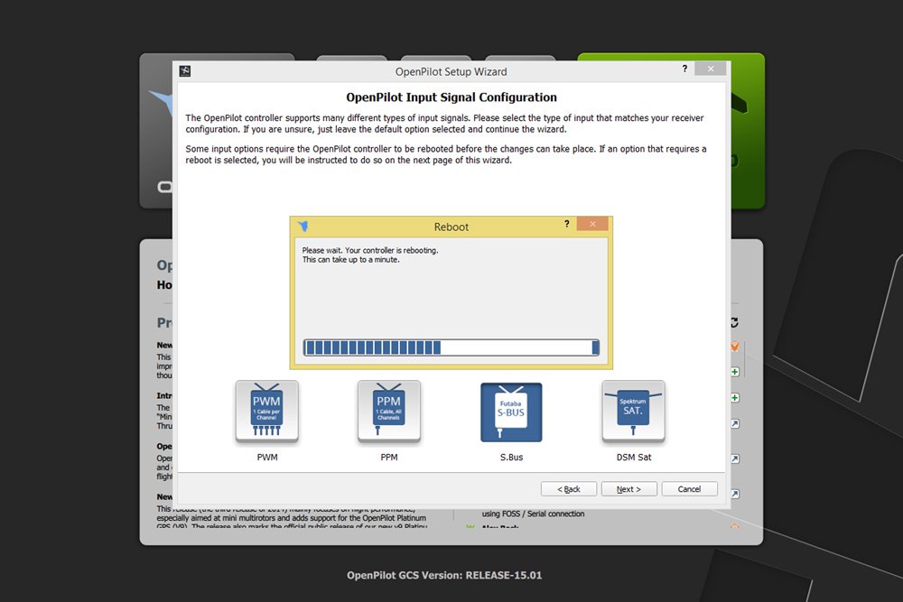Image resolution: width=903 pixels, height=602 pixels.
Task: Open help in the Reboot dialog
Action: coord(567,223)
